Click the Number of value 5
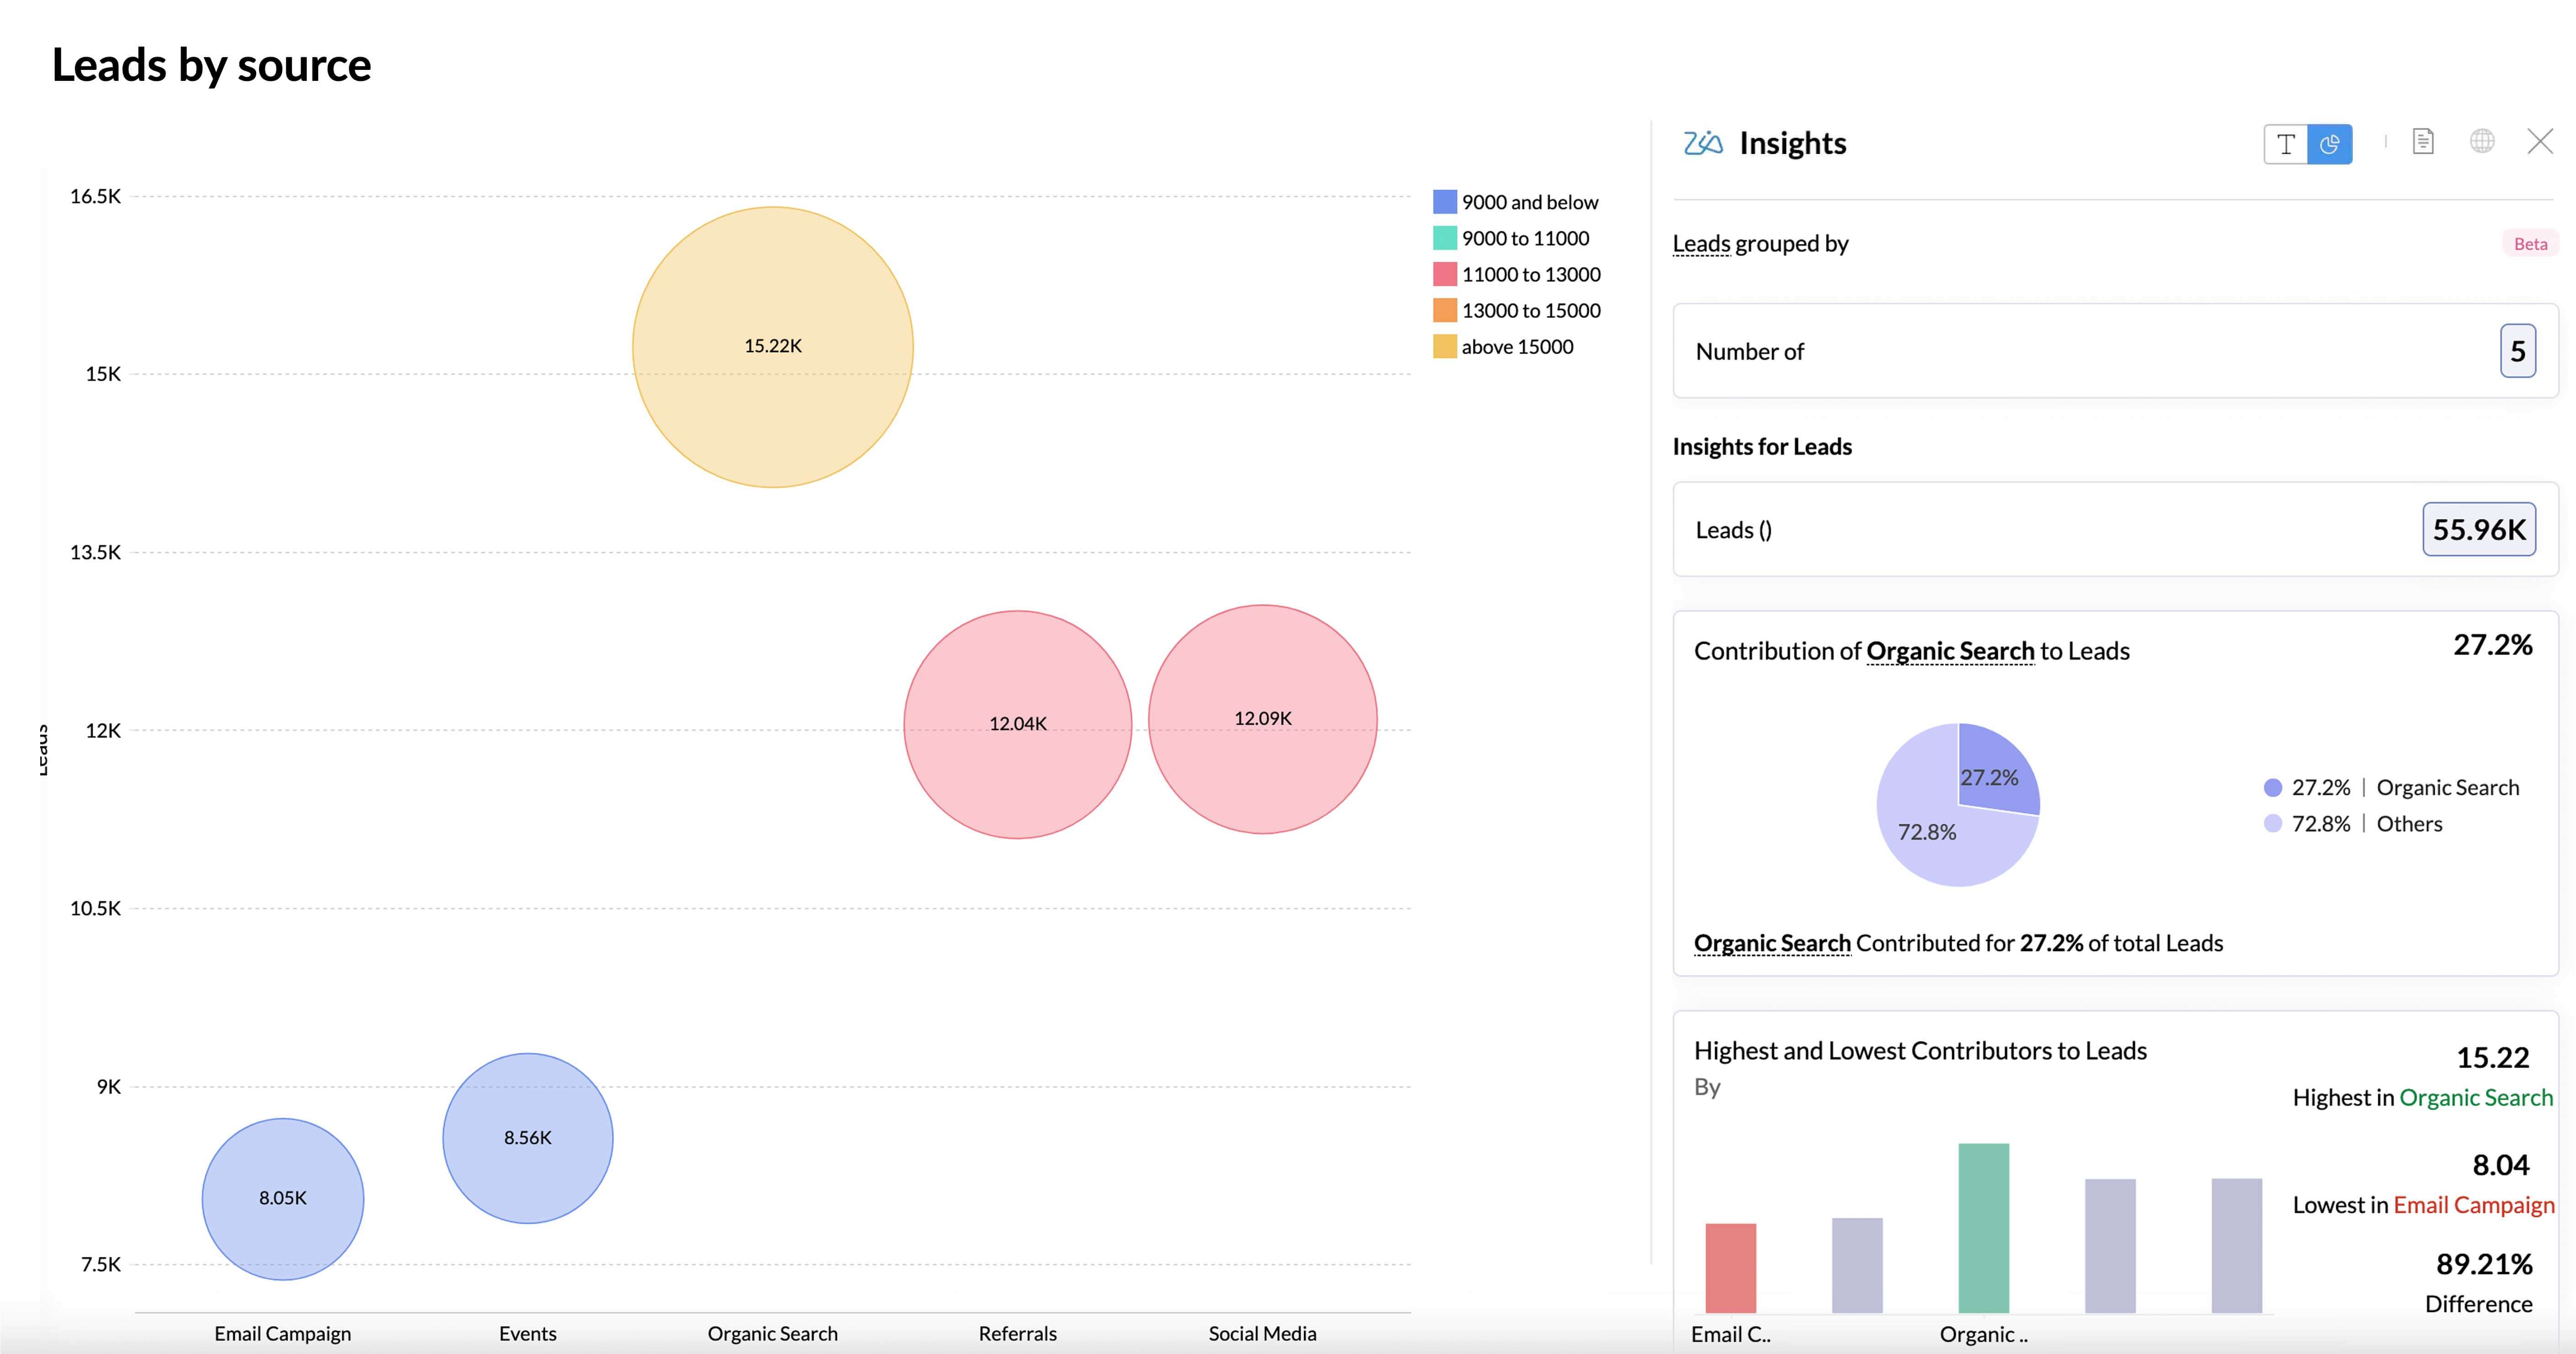2576x1354 pixels. 2518,351
